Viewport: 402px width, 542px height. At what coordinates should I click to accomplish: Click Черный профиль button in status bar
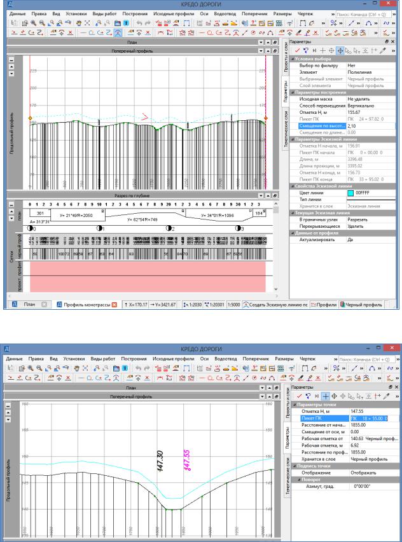361,305
